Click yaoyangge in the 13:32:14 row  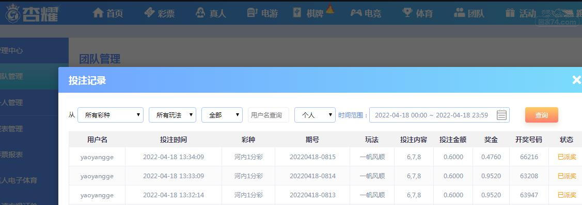[97, 195]
